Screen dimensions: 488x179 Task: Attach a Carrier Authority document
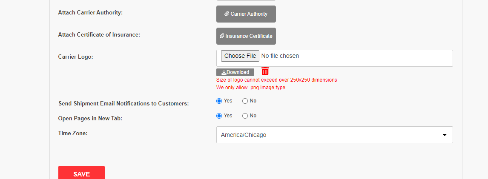click(x=246, y=14)
